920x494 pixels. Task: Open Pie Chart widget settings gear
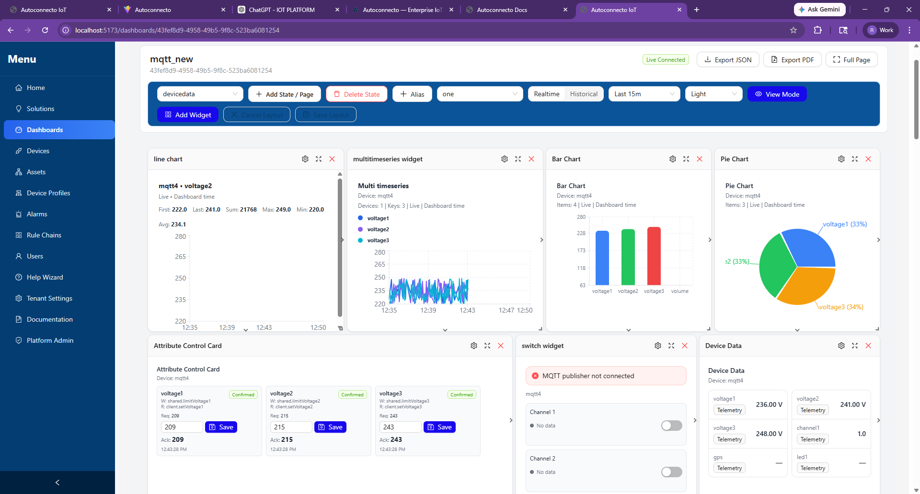click(x=841, y=159)
